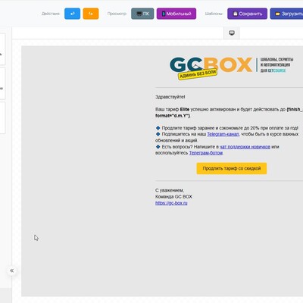Image resolution: width=303 pixels, height=303 pixels.
Task: Visit the https://gc-box.ru link
Action: pos(171,203)
